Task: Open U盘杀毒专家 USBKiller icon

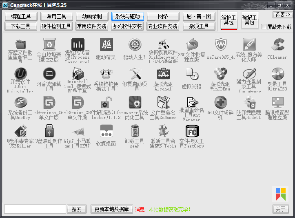Action: click(x=21, y=131)
